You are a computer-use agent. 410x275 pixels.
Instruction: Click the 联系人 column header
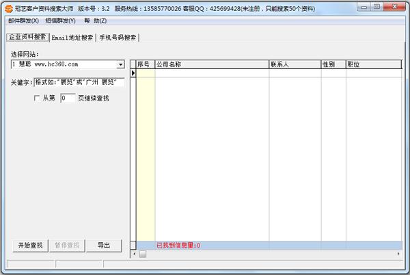click(x=294, y=64)
